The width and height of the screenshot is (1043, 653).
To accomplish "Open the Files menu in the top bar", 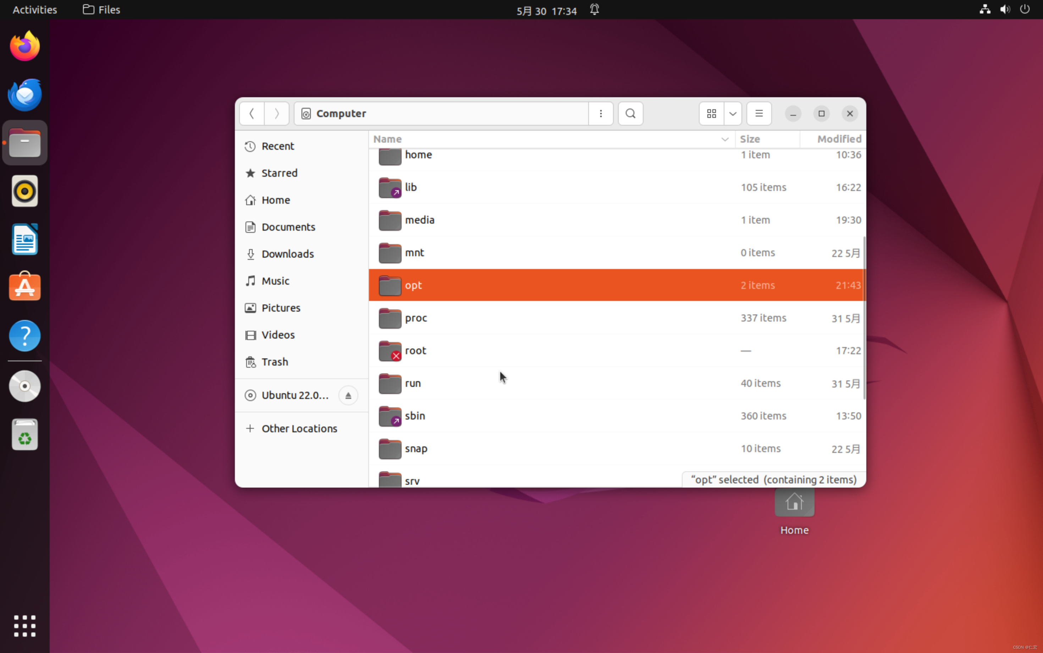I will point(101,9).
